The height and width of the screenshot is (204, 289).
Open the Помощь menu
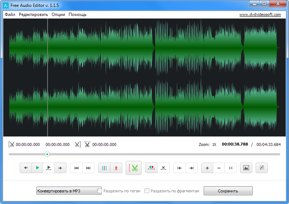[78, 15]
